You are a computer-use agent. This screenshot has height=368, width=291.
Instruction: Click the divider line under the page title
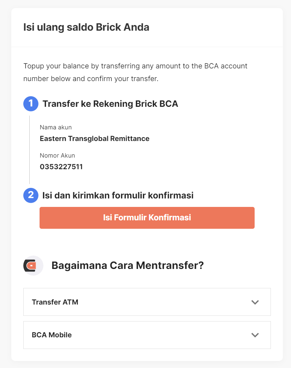pos(147,47)
